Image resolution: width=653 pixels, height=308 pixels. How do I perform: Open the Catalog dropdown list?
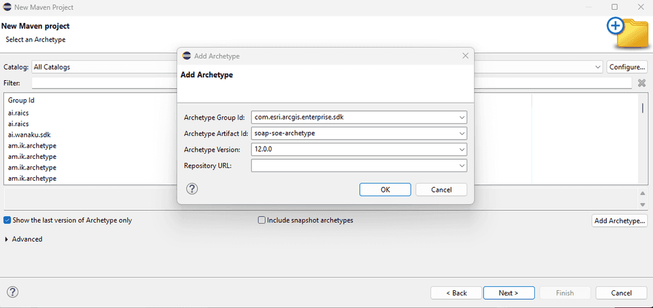(x=597, y=67)
